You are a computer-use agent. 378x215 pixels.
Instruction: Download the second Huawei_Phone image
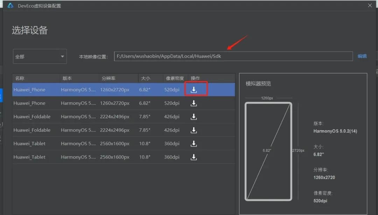194,103
